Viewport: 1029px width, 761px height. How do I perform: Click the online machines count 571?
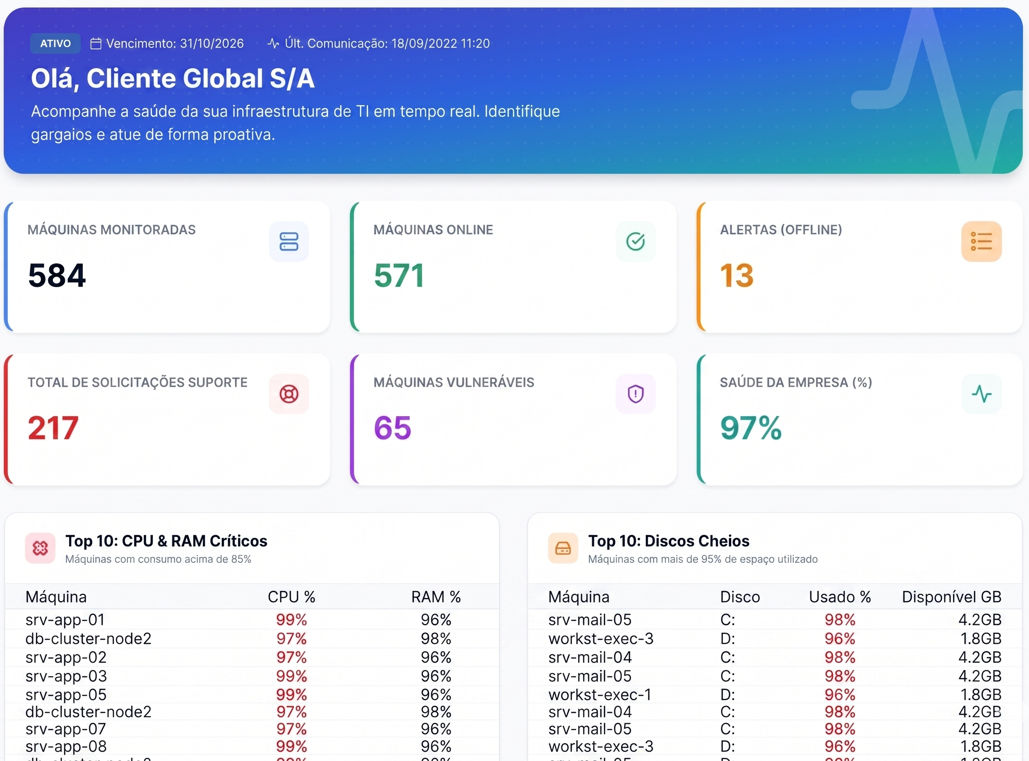click(399, 276)
